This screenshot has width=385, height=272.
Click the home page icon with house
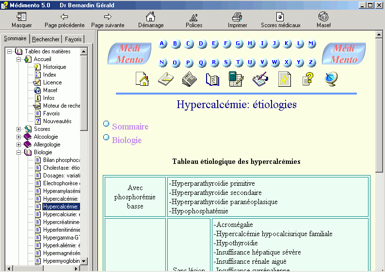pos(142,79)
